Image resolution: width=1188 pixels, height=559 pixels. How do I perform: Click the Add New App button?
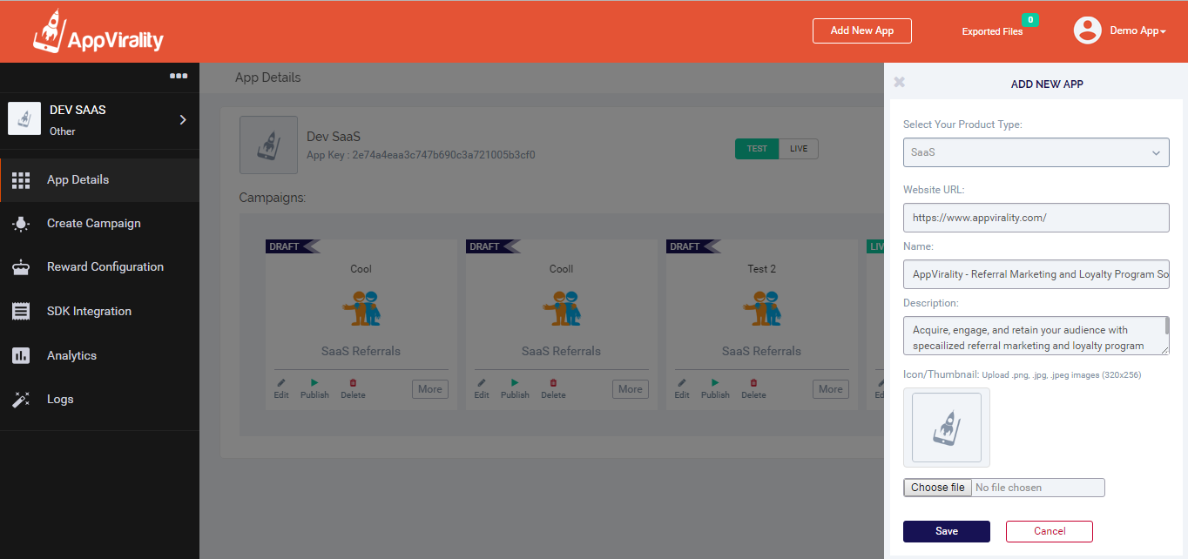coord(862,30)
